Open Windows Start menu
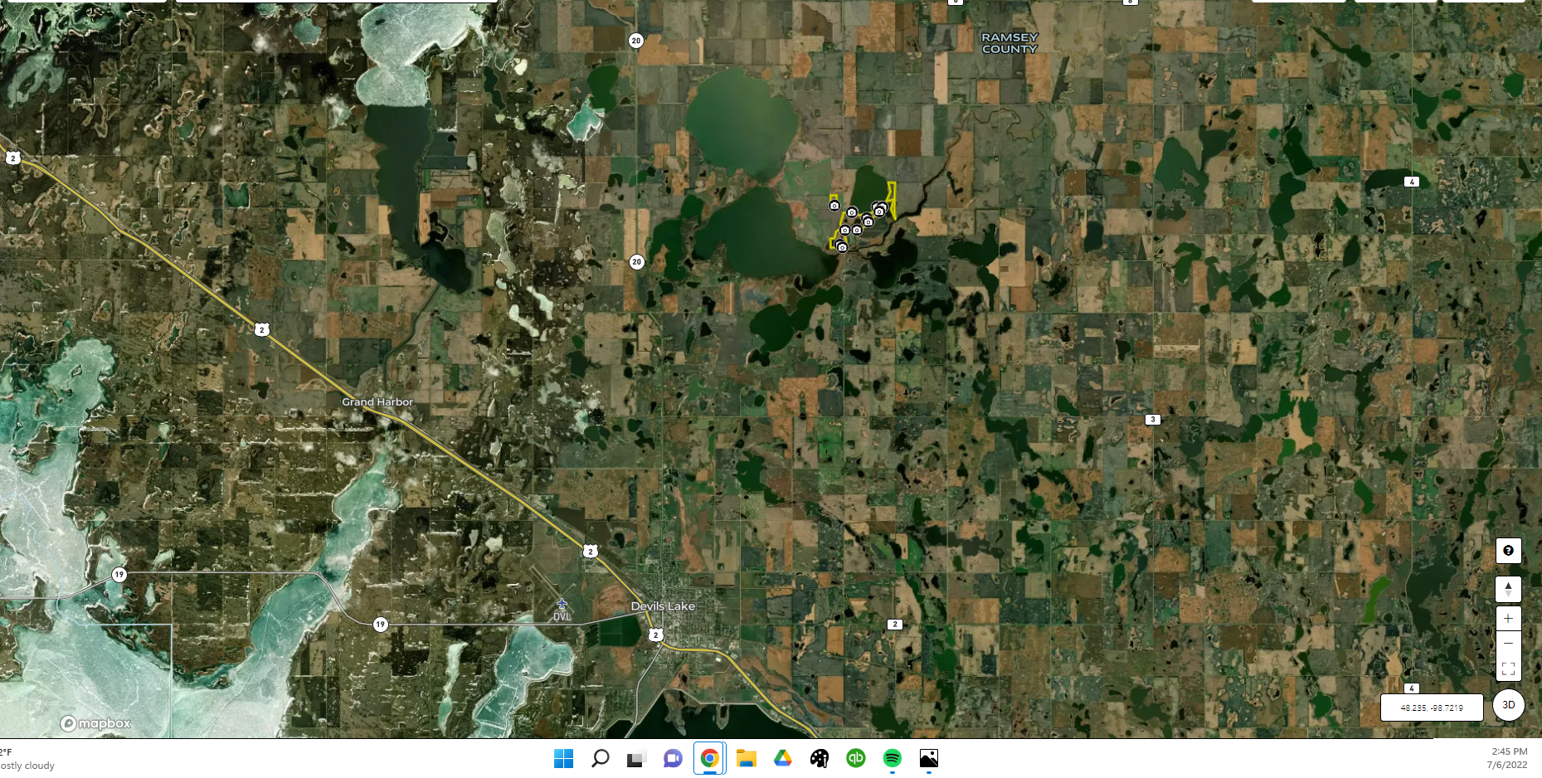The width and height of the screenshot is (1542, 778). (x=563, y=758)
